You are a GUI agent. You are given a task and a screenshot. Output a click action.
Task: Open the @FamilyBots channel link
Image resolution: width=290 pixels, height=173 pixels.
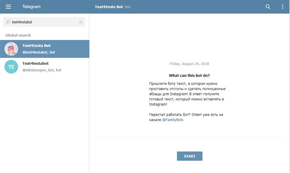click(x=173, y=120)
